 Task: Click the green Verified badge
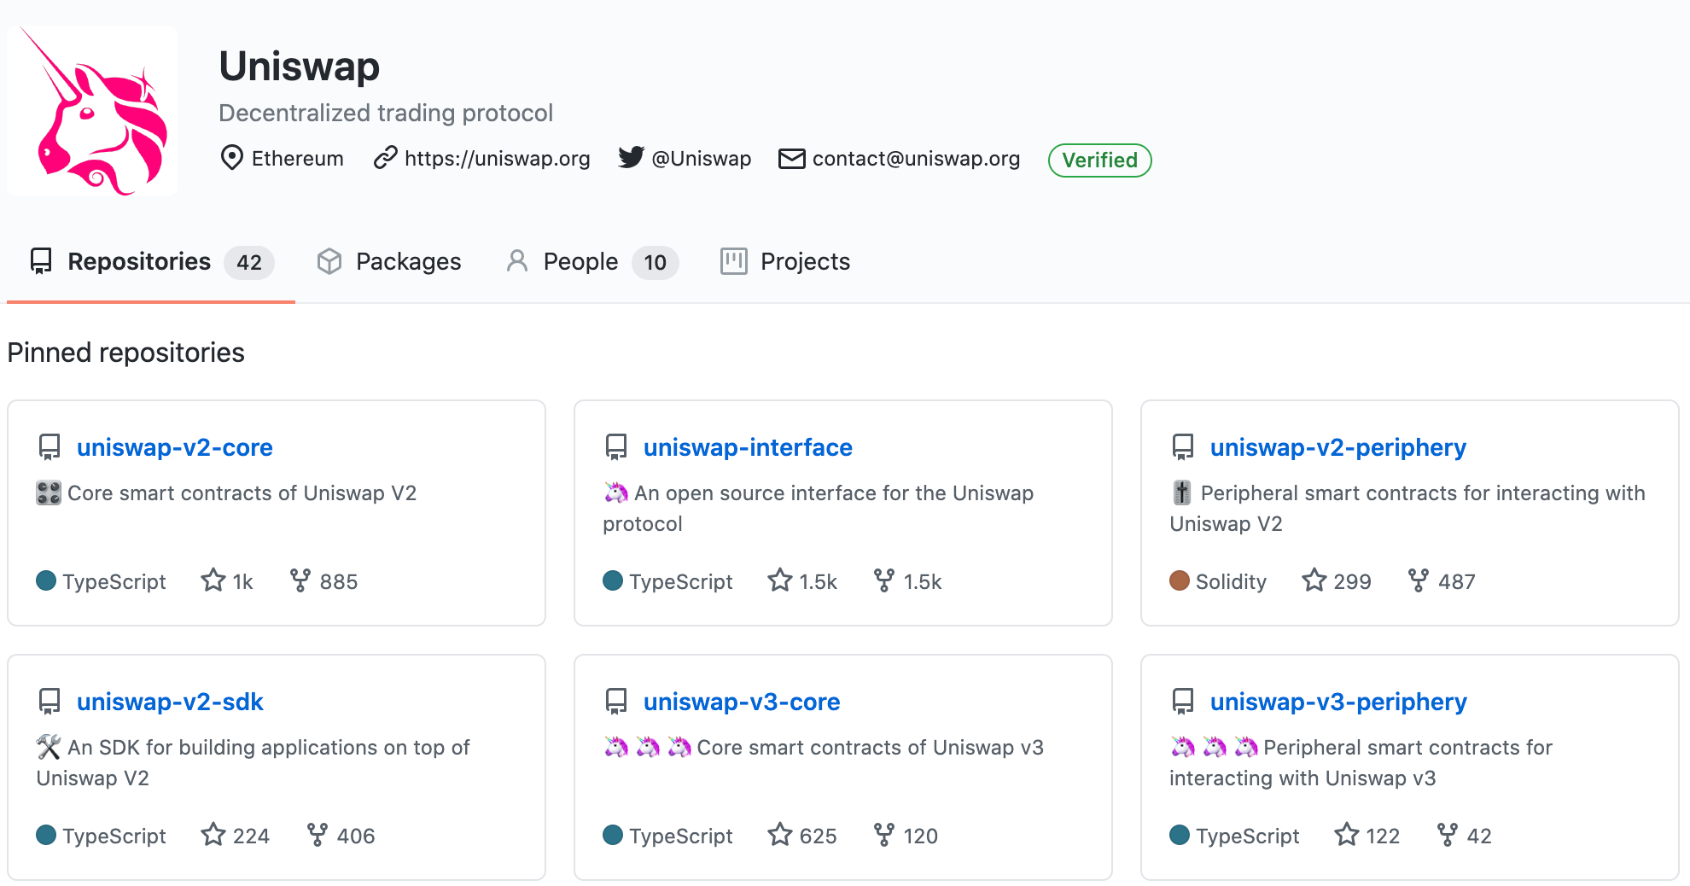click(1099, 160)
